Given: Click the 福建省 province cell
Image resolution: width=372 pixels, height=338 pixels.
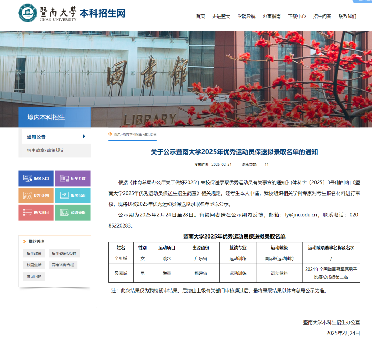Looking at the screenshot, I should tap(201, 273).
